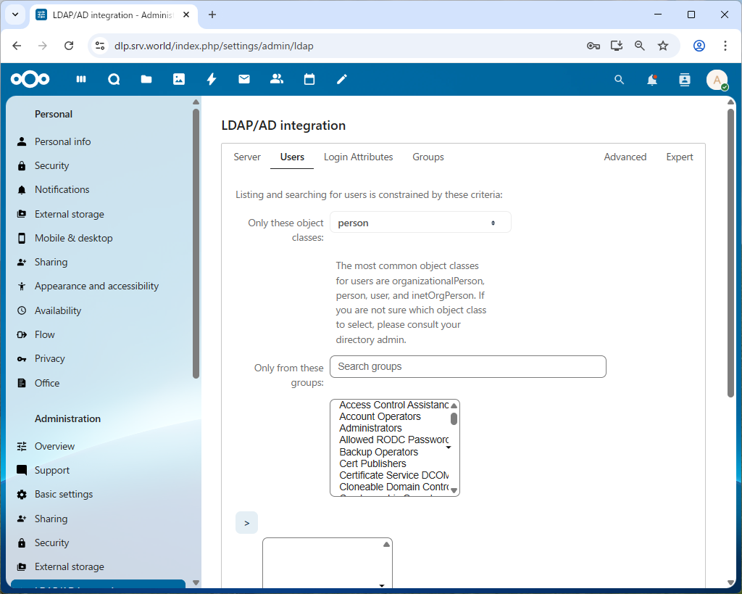Open the Activity lightning bolt icon

212,80
